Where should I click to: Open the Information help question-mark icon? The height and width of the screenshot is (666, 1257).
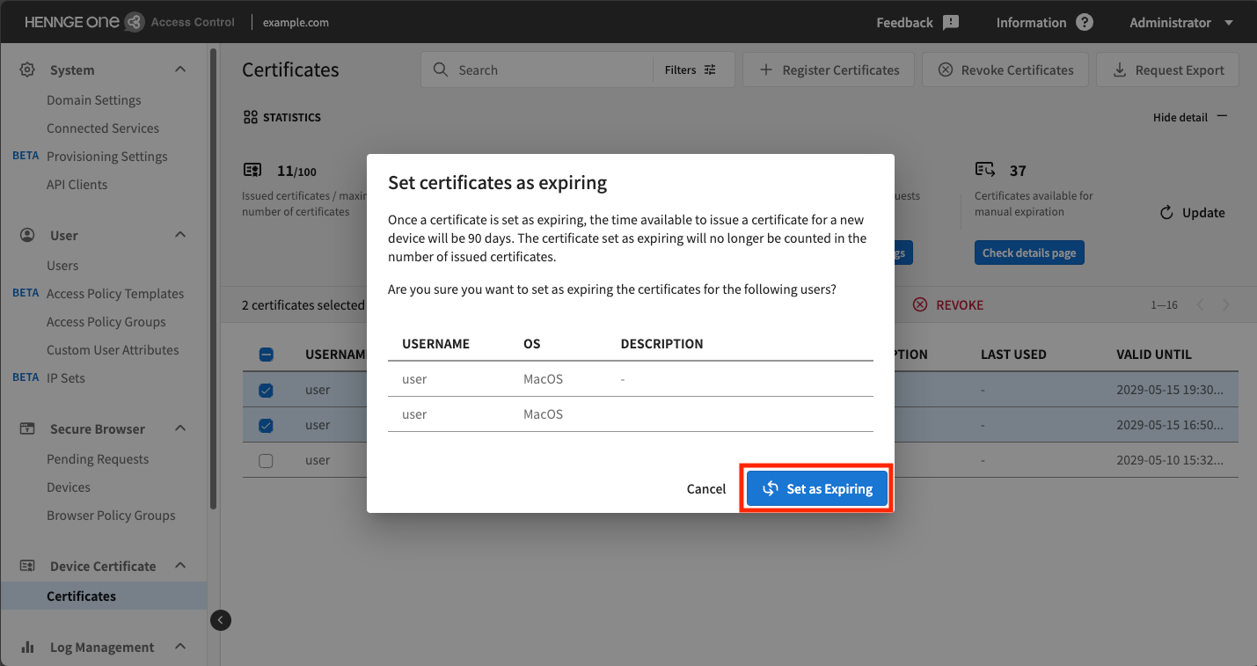[1085, 23]
